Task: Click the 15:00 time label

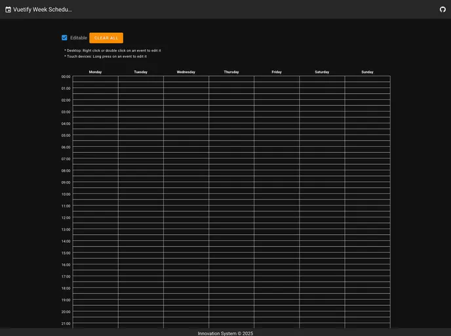Action: point(66,253)
